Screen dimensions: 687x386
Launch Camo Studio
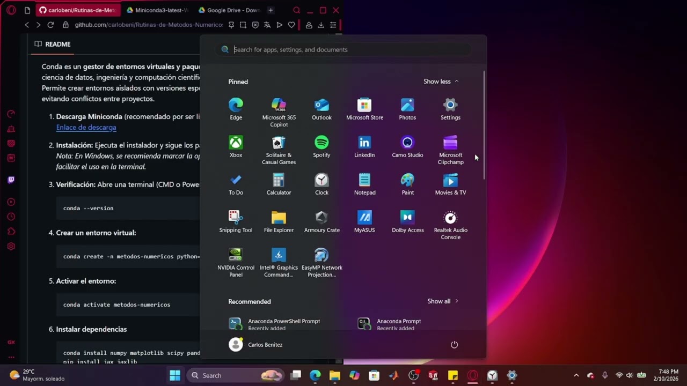407,146
